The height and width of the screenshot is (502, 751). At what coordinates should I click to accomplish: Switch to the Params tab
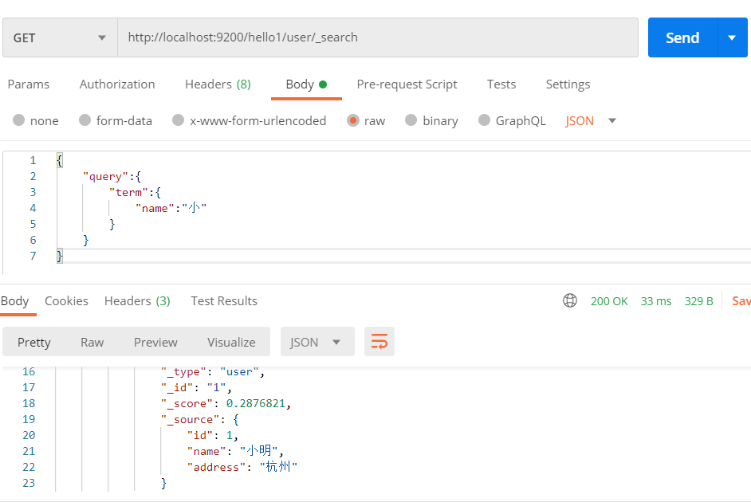point(28,84)
